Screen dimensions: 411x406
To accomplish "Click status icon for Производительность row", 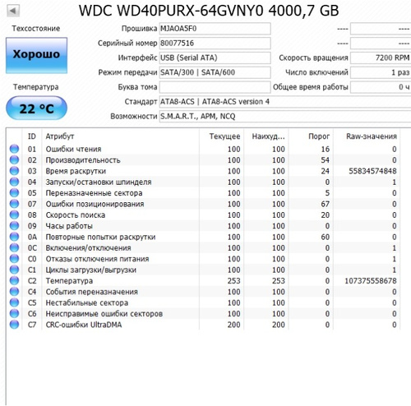I will 14,159.
